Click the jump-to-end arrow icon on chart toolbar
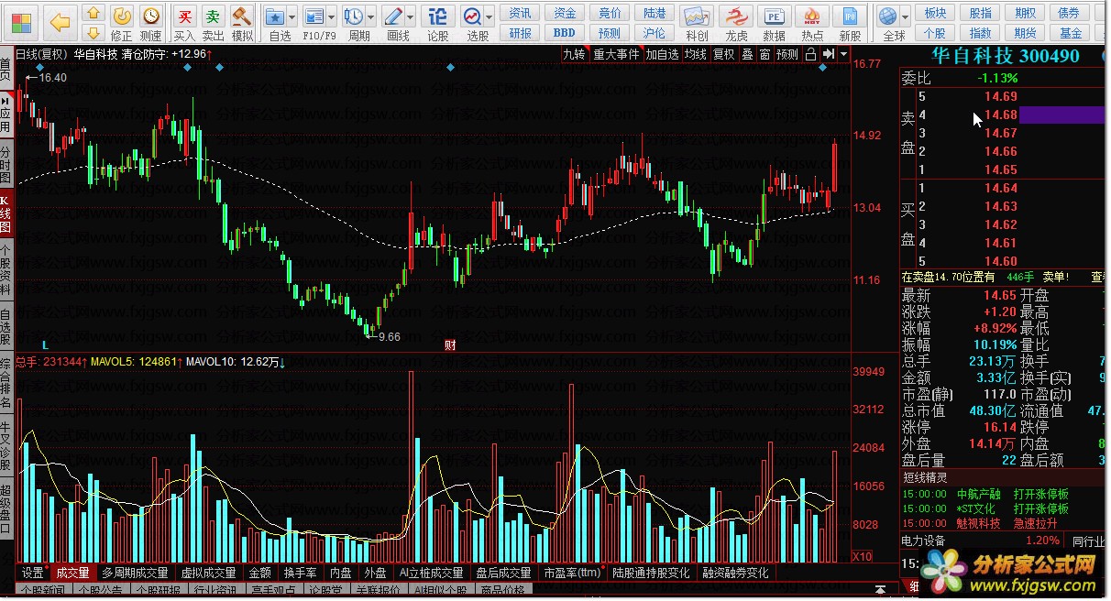Viewport: 1111px width, 601px height. pos(828,54)
